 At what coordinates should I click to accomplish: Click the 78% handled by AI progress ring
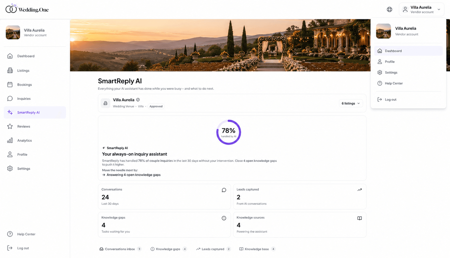tap(229, 132)
